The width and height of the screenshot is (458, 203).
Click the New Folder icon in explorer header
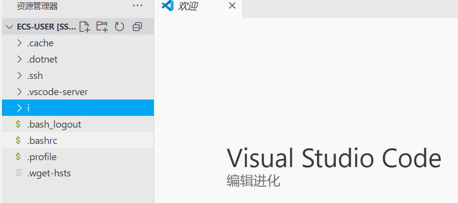tap(102, 27)
